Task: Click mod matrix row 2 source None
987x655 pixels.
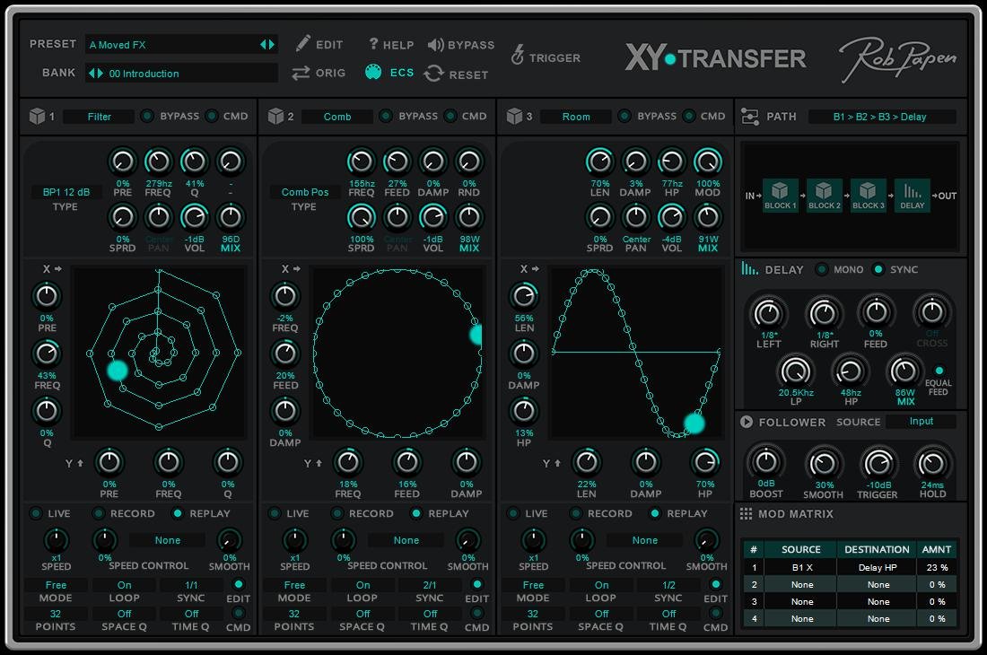Action: click(x=802, y=584)
